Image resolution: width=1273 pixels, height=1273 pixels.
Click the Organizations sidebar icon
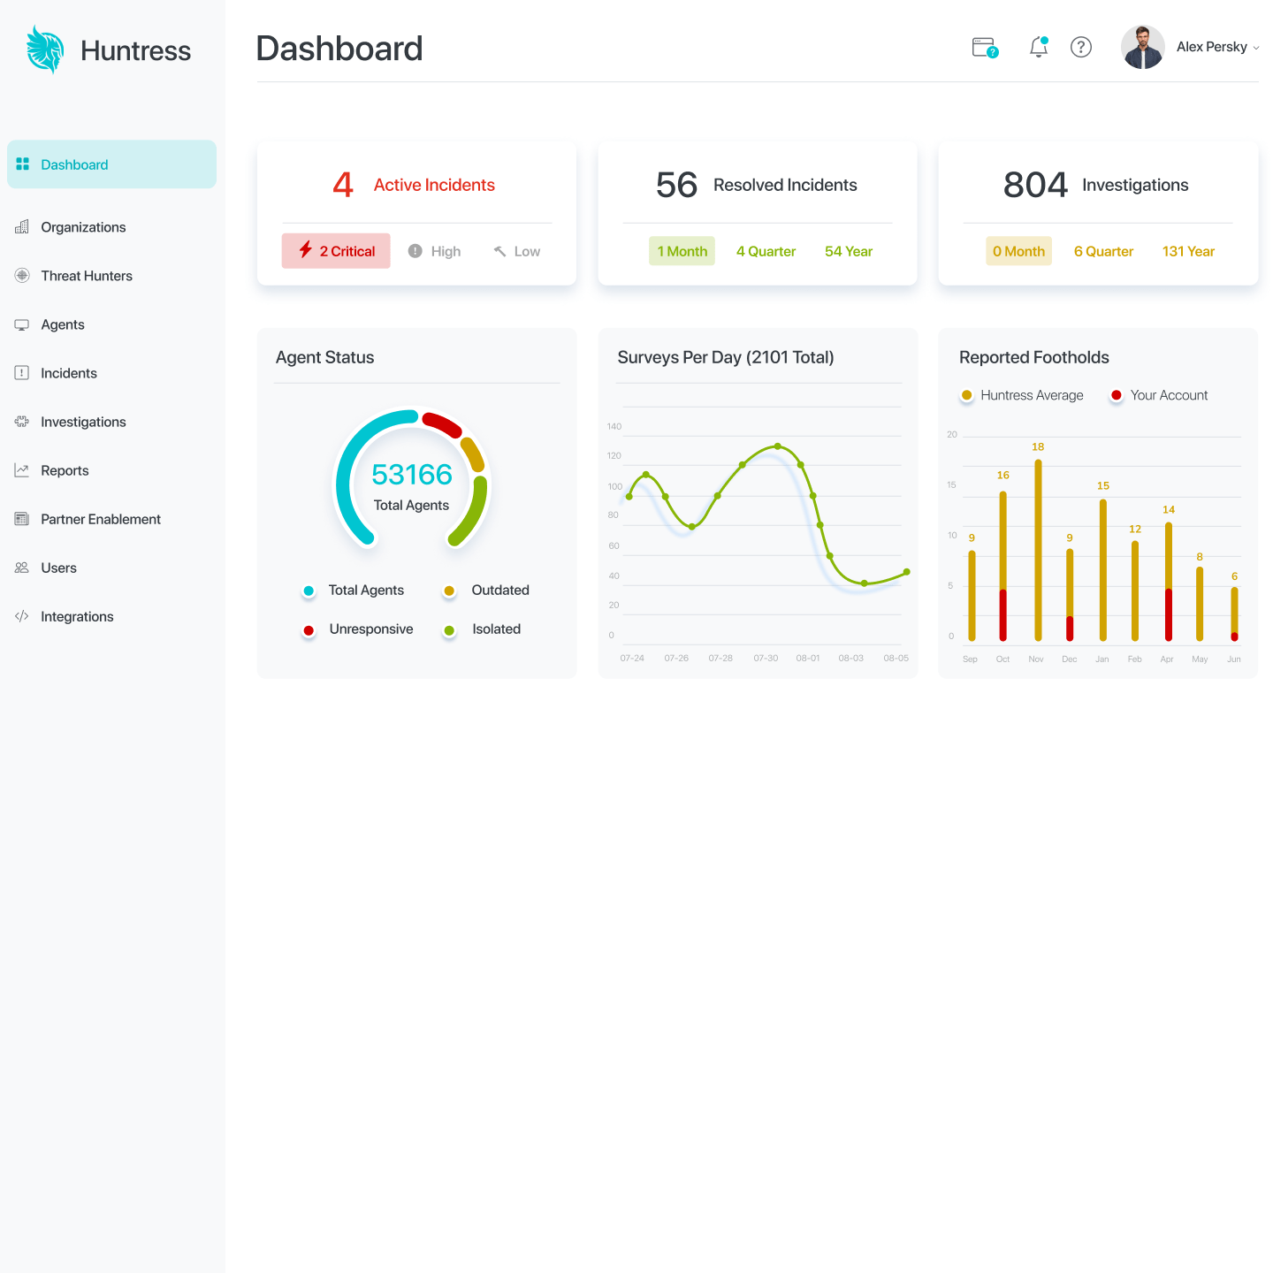point(22,227)
